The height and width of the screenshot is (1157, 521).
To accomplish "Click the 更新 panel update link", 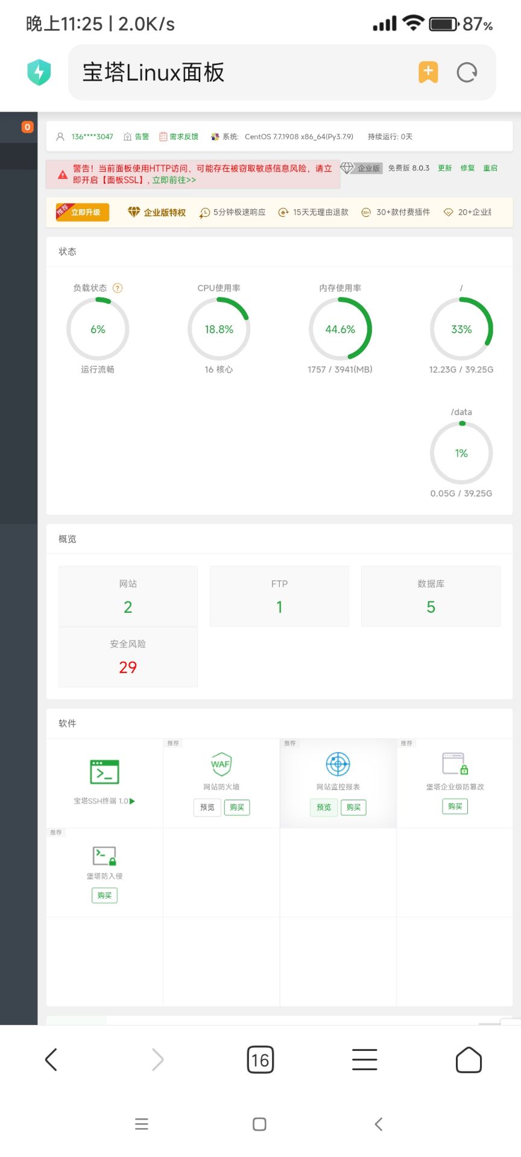I will (444, 168).
